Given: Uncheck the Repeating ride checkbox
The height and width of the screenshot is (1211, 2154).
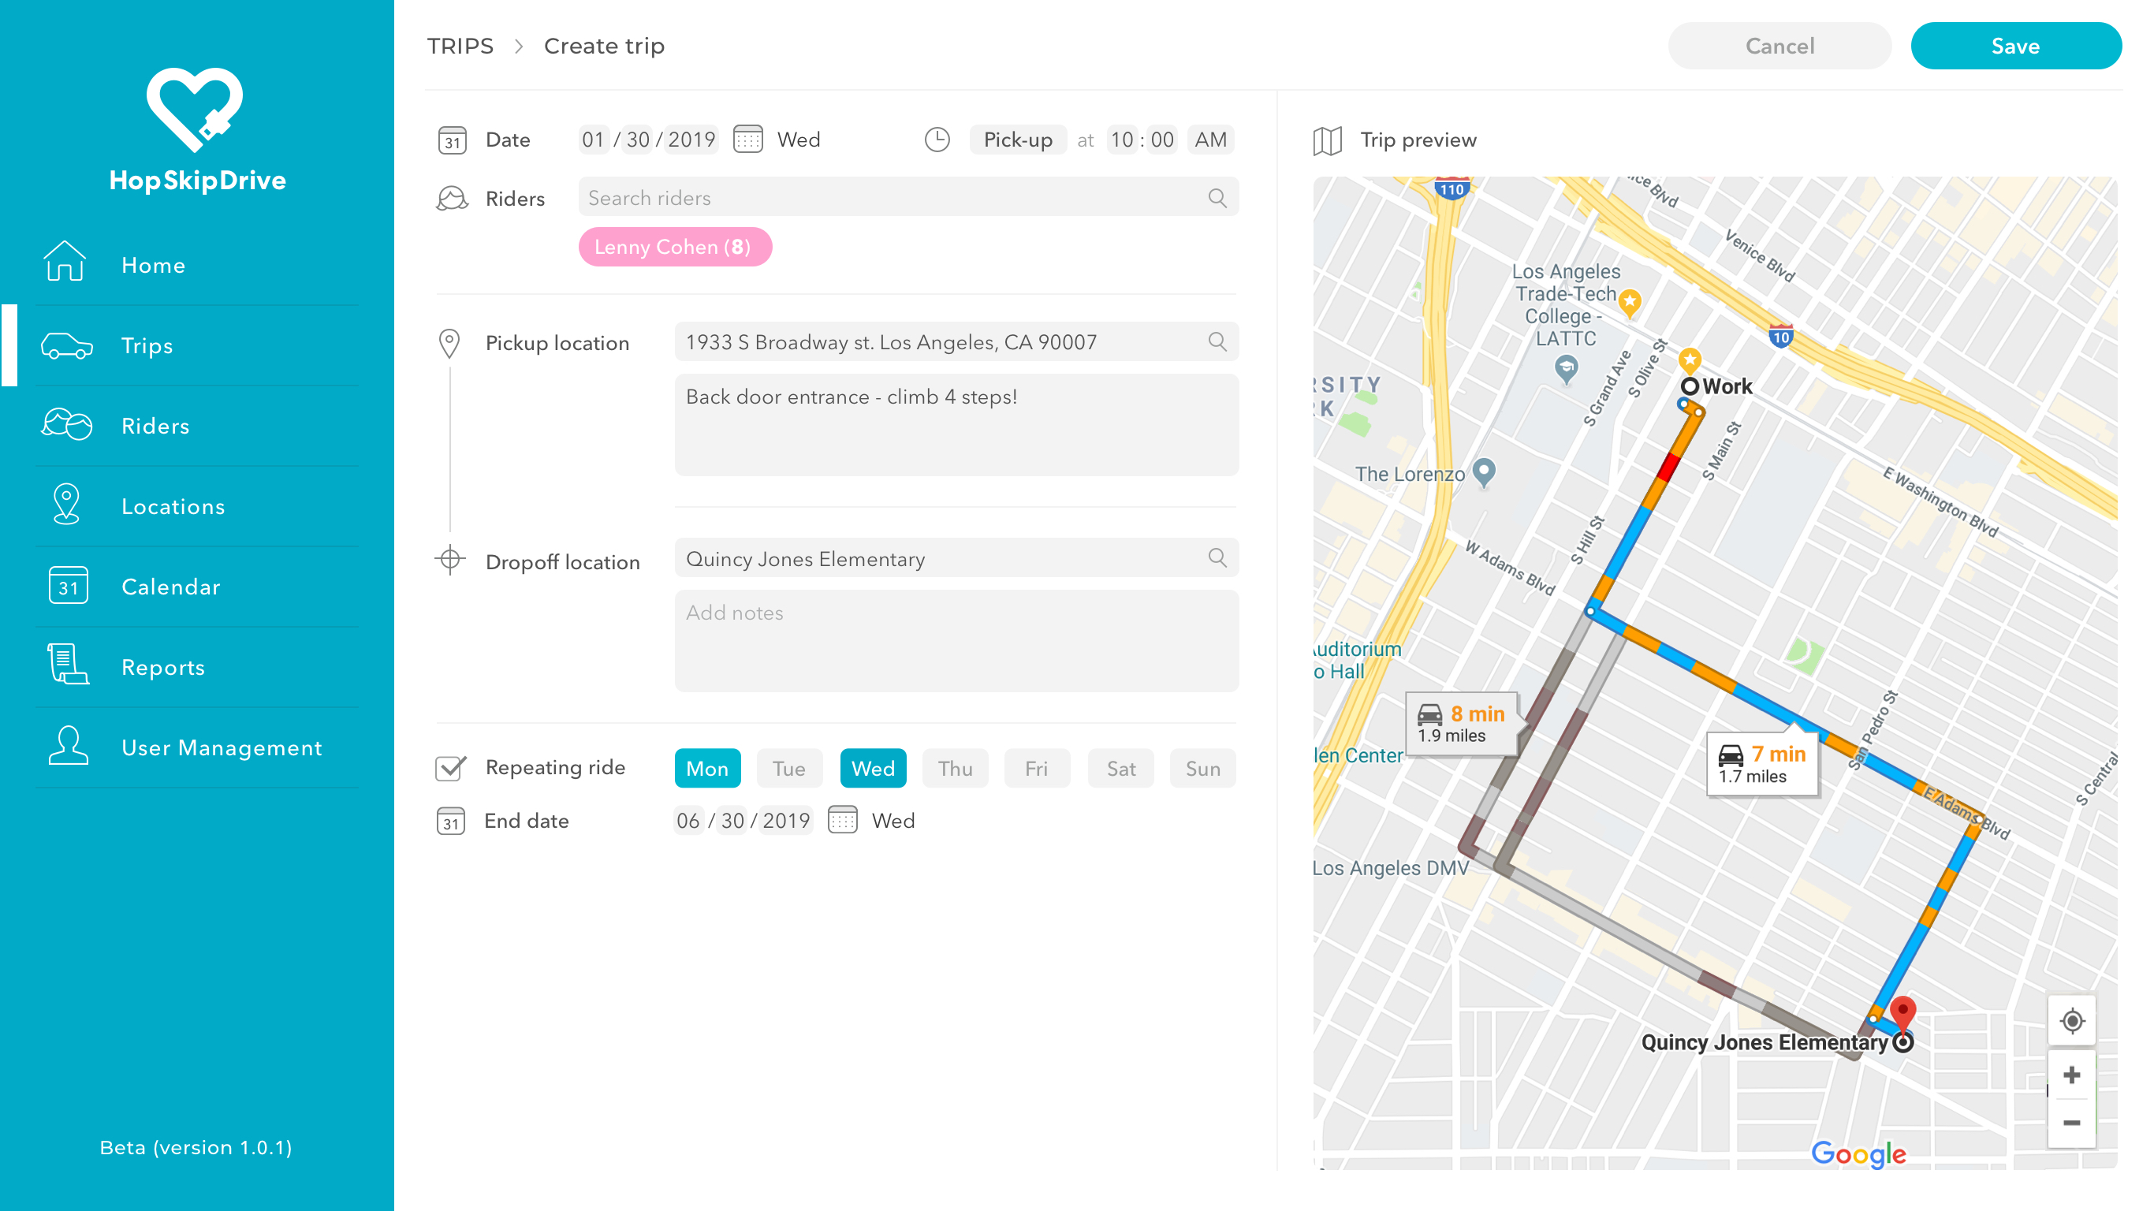Looking at the screenshot, I should (451, 768).
